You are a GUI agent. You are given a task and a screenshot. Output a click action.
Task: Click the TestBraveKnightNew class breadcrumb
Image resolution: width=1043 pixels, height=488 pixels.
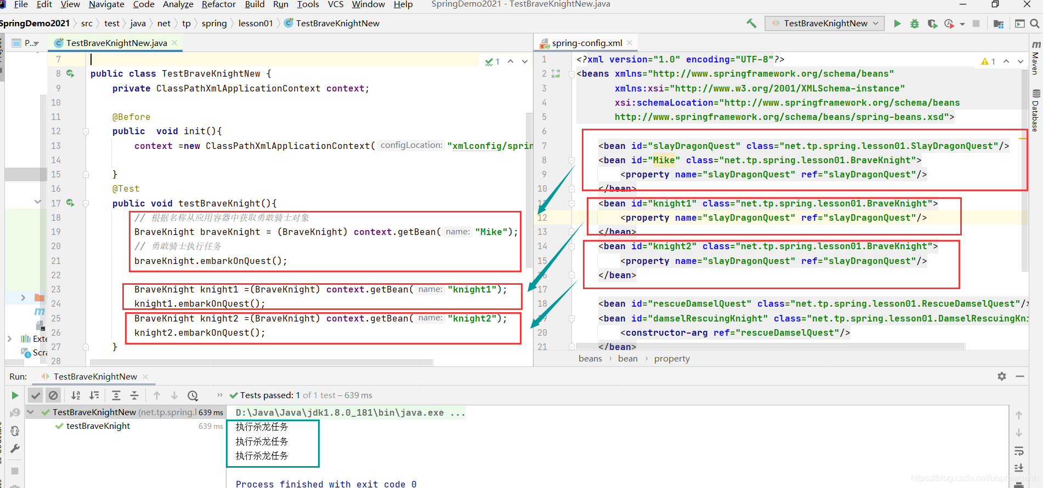(x=332, y=24)
